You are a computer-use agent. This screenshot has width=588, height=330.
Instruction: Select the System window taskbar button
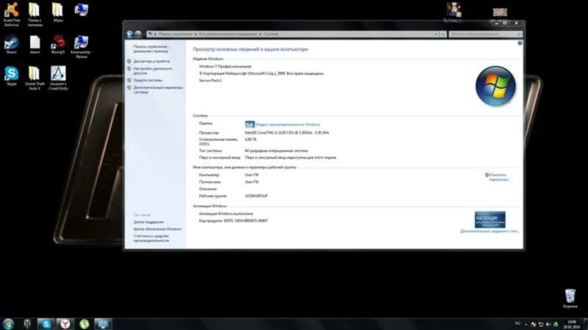[103, 323]
